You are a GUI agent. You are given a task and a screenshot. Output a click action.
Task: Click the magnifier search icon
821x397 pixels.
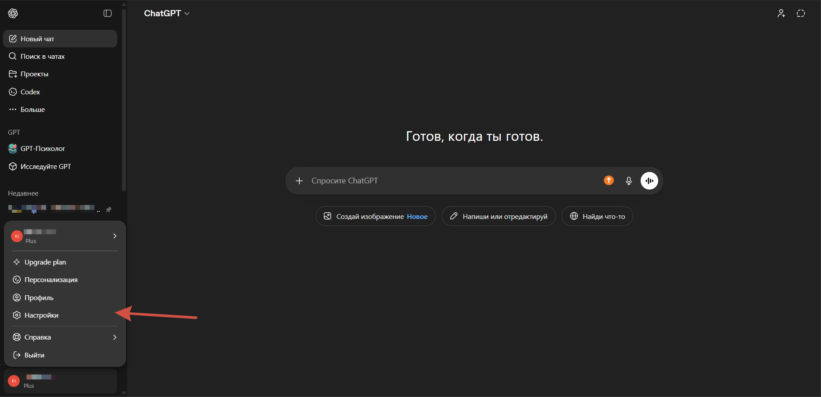tap(13, 56)
